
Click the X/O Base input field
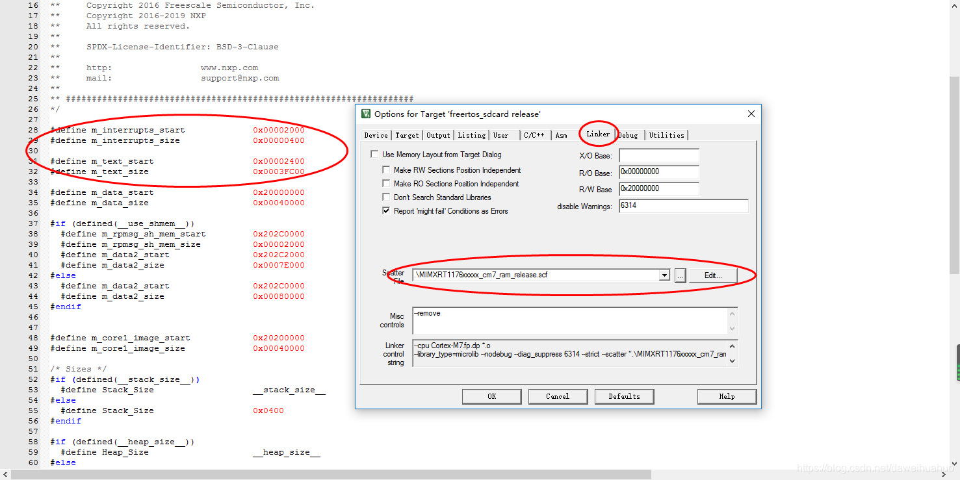click(659, 155)
